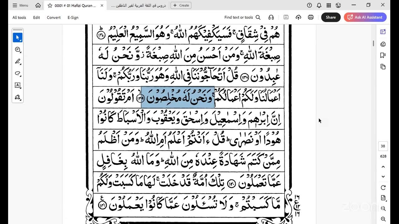Open the Bookmarks panel

click(383, 55)
